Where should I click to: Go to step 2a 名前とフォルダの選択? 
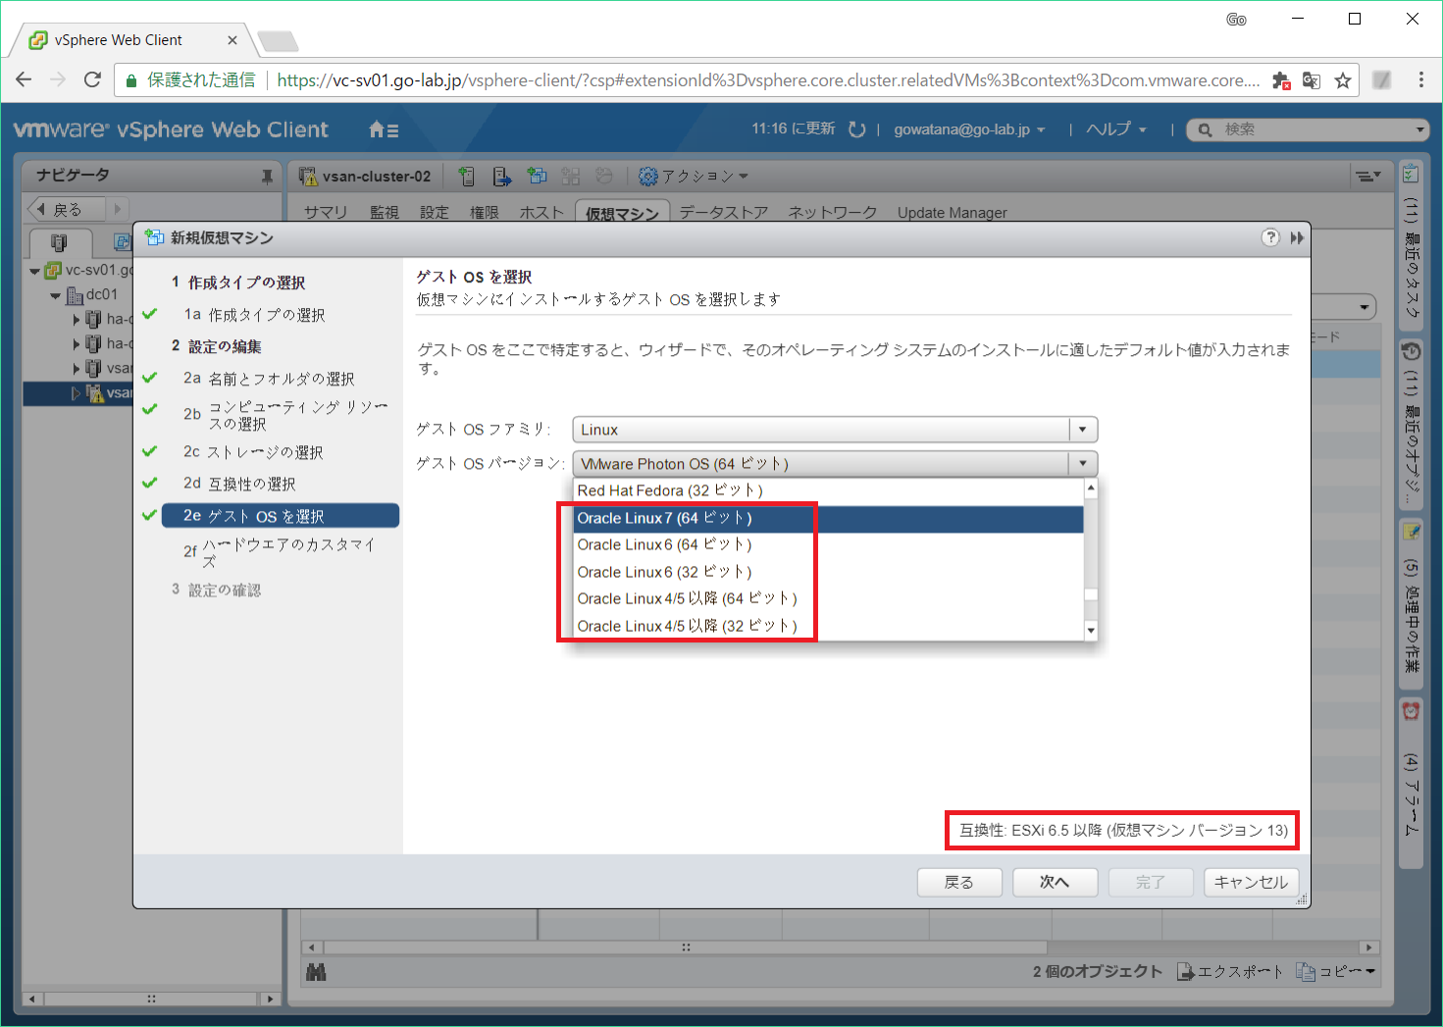(269, 379)
